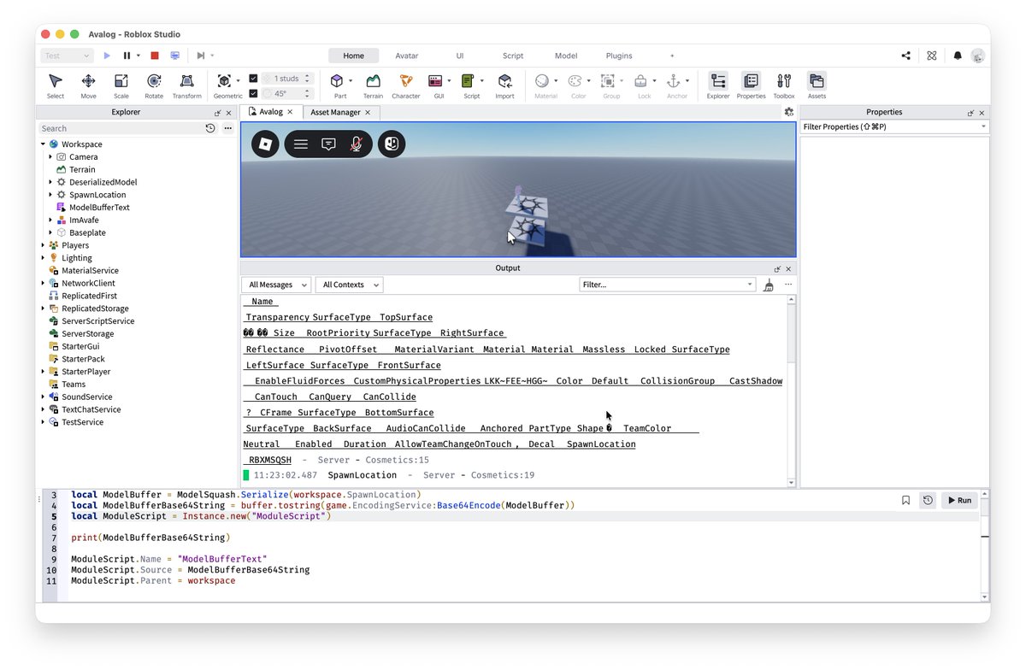Click the share icon in title bar
This screenshot has width=1026, height=670.
pyautogui.click(x=905, y=56)
